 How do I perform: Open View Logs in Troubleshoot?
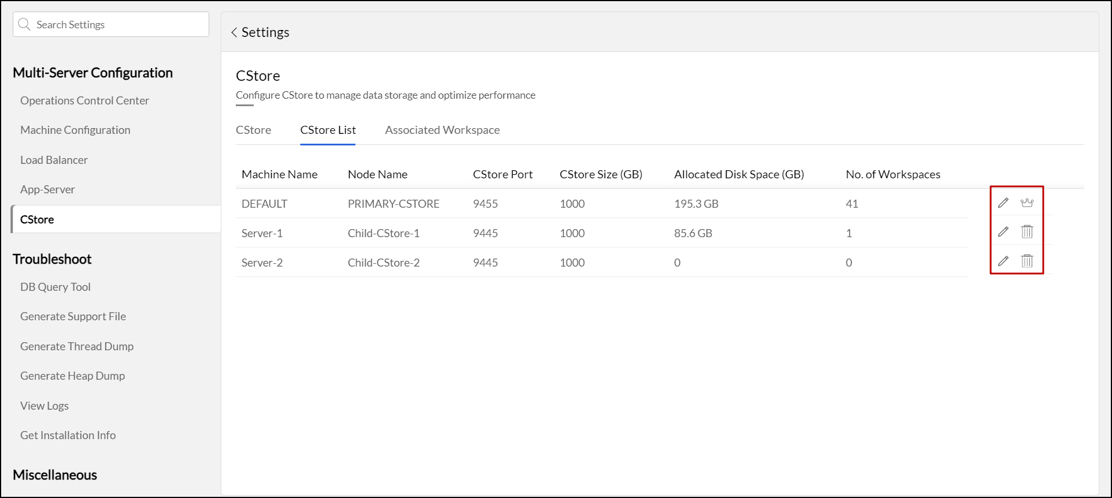(x=45, y=406)
